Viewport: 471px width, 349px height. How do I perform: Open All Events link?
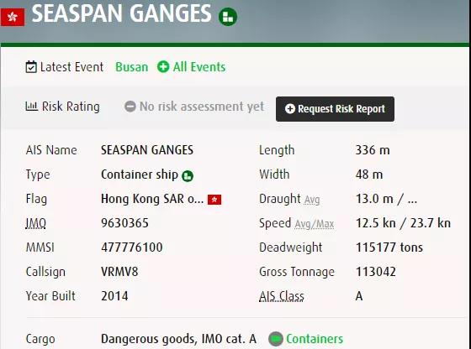(x=199, y=67)
